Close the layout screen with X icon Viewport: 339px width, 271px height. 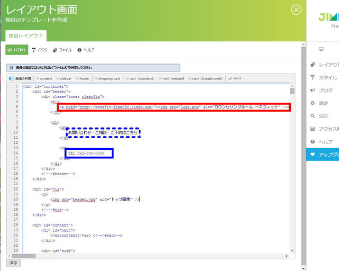click(296, 10)
